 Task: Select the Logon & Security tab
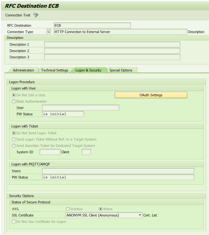click(88, 70)
